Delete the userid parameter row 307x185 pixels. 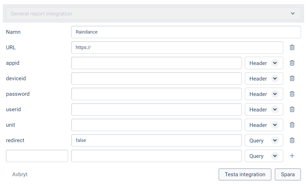292,109
